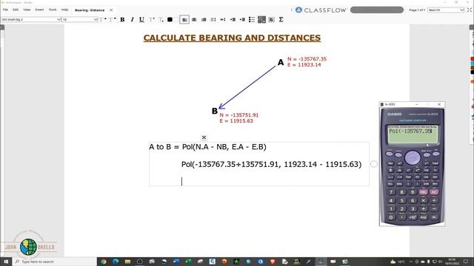Viewport: 474px width, 266px height.
Task: Decrease text size with T-down icon
Action: click(x=112, y=20)
